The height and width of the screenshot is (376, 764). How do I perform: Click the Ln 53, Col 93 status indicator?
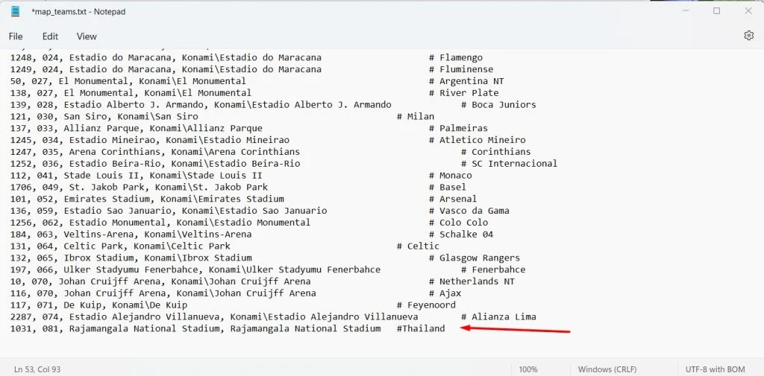coord(37,369)
